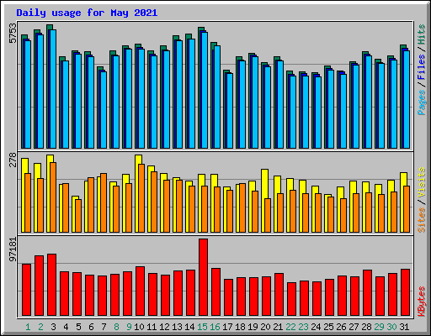
Task: Click the 'Files' legend label
Action: pos(421,67)
